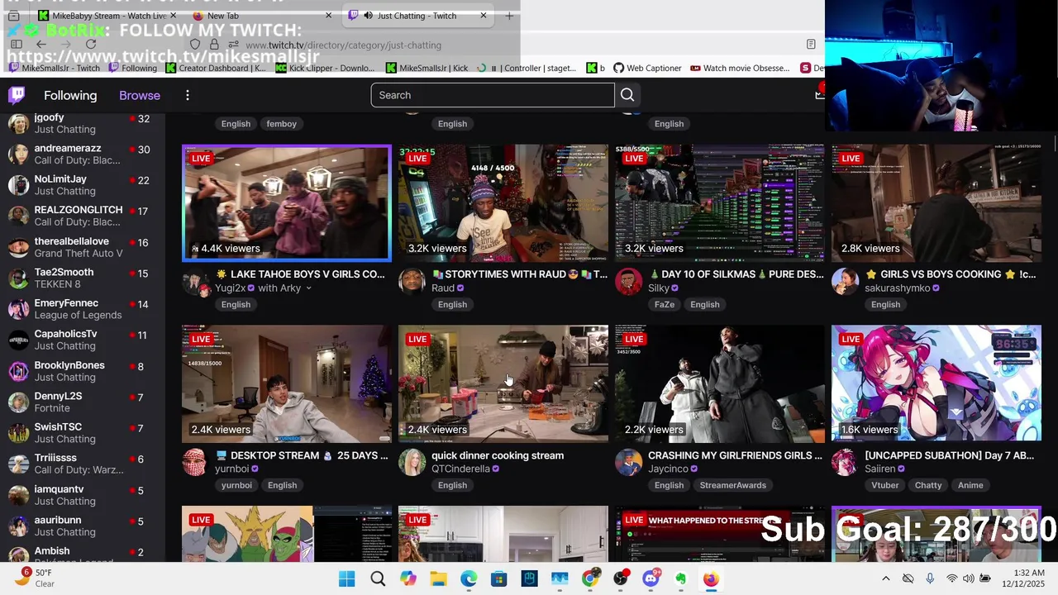The width and height of the screenshot is (1058, 595).
Task: Open sakurashymko's profile avatar
Action: tap(845, 281)
